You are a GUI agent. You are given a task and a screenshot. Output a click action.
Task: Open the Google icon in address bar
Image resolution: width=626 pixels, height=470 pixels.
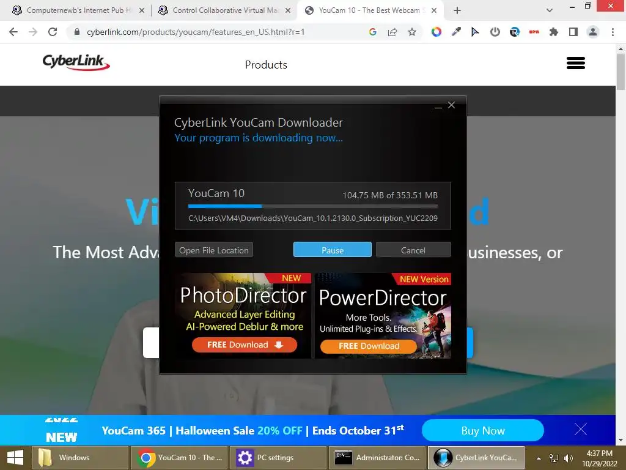[373, 32]
